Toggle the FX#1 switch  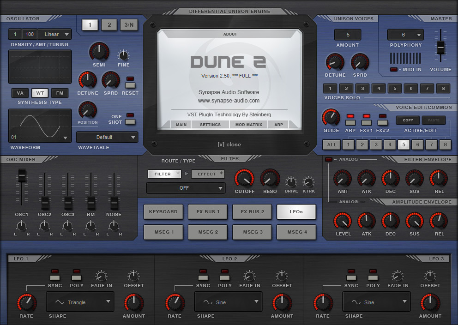coord(366,122)
